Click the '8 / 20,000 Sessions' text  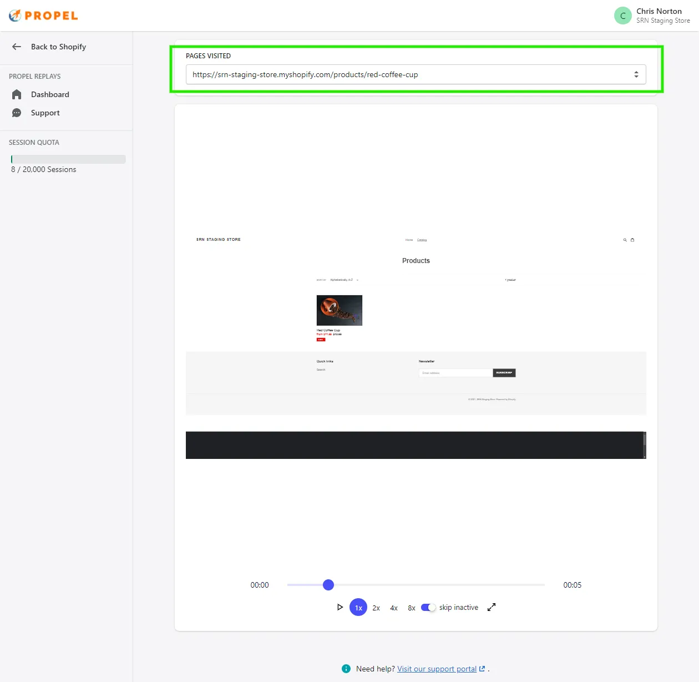(44, 169)
